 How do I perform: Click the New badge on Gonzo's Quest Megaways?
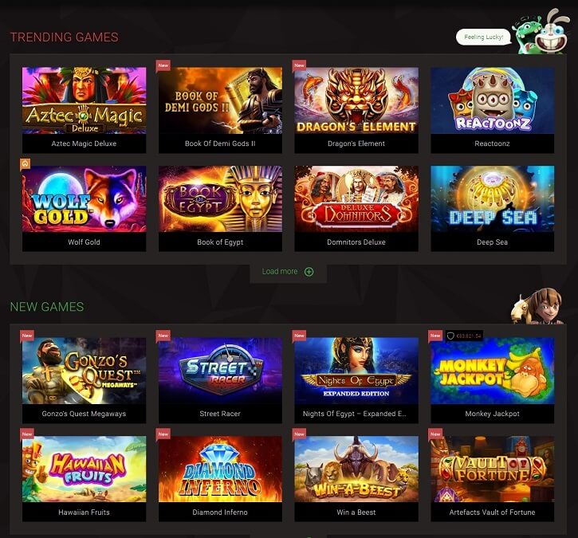(x=27, y=336)
